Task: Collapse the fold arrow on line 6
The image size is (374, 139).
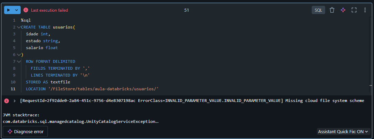Action: [x=19, y=55]
